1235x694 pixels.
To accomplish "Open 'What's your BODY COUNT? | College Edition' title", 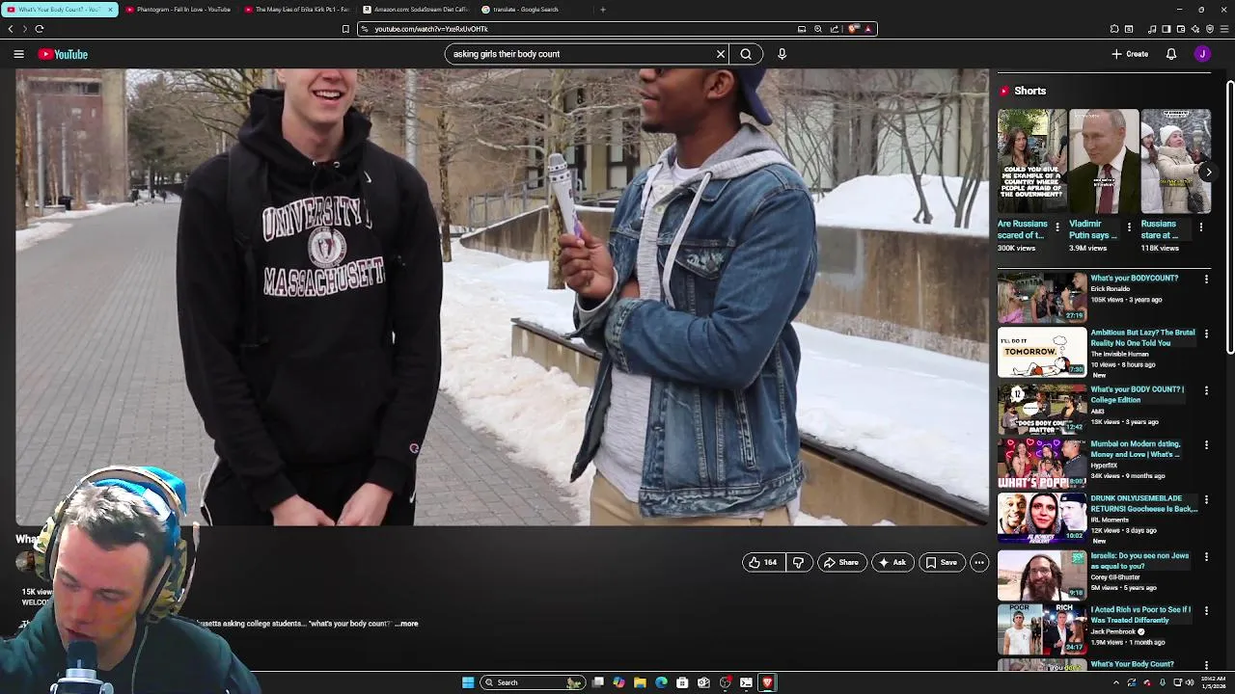I will tap(1136, 394).
